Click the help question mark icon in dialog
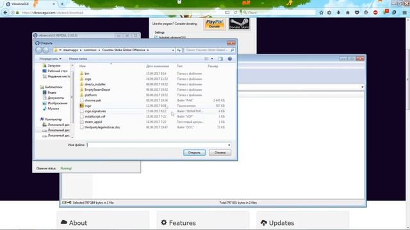This screenshot has height=230, width=410. point(229,59)
